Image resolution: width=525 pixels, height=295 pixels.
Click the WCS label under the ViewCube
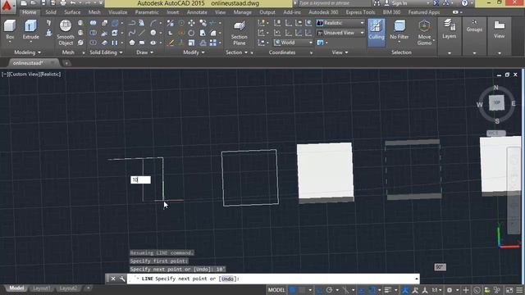point(495,133)
